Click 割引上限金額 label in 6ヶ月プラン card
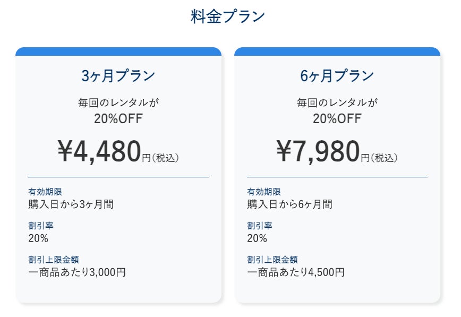This screenshot has height=317, width=461. click(x=272, y=260)
